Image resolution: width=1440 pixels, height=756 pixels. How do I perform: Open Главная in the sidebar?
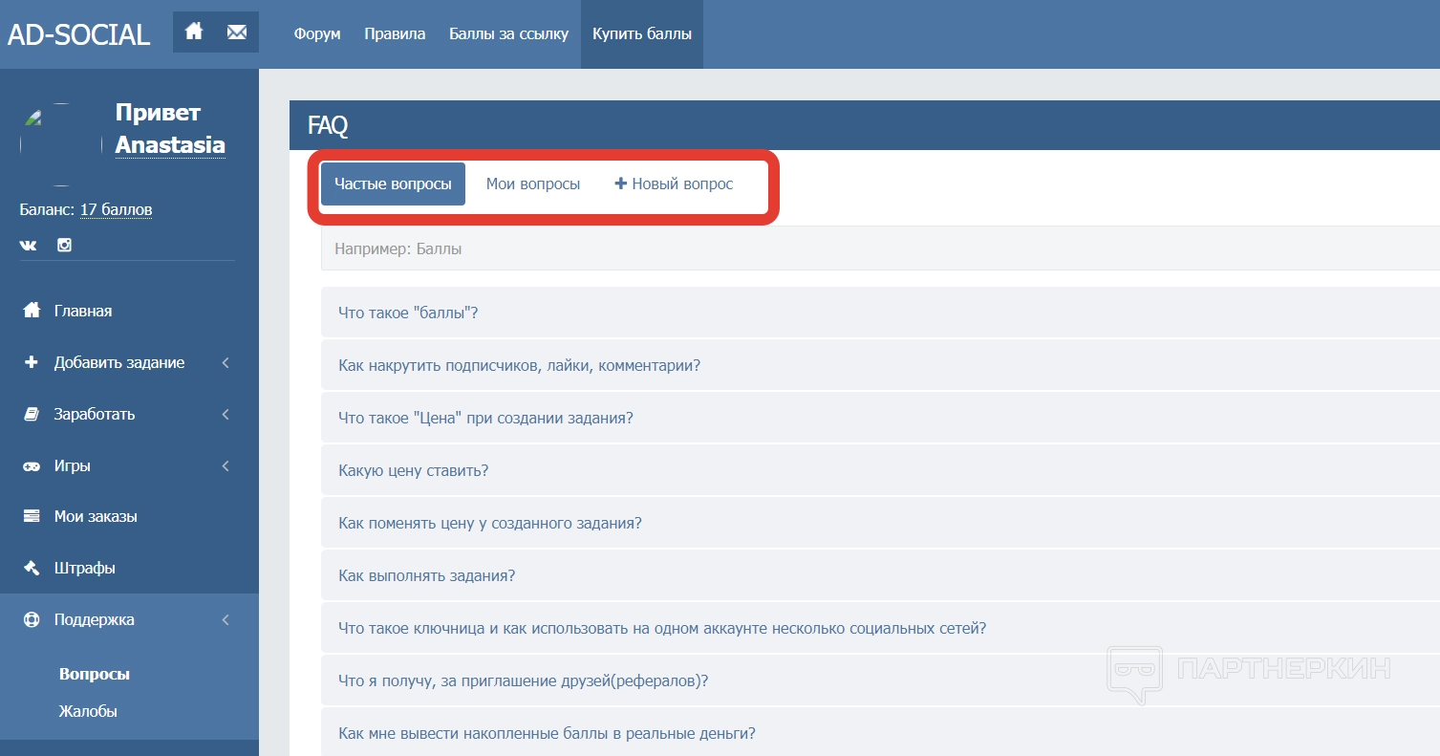(x=82, y=311)
